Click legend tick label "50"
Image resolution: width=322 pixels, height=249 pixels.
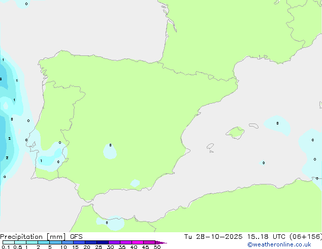(x=157, y=247)
